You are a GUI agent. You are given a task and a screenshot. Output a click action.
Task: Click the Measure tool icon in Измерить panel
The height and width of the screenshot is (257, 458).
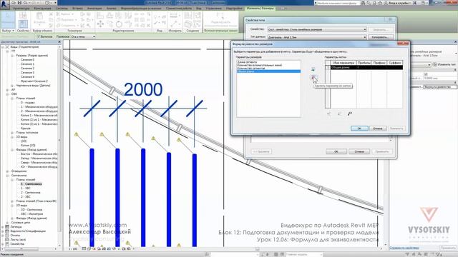(x=173, y=16)
